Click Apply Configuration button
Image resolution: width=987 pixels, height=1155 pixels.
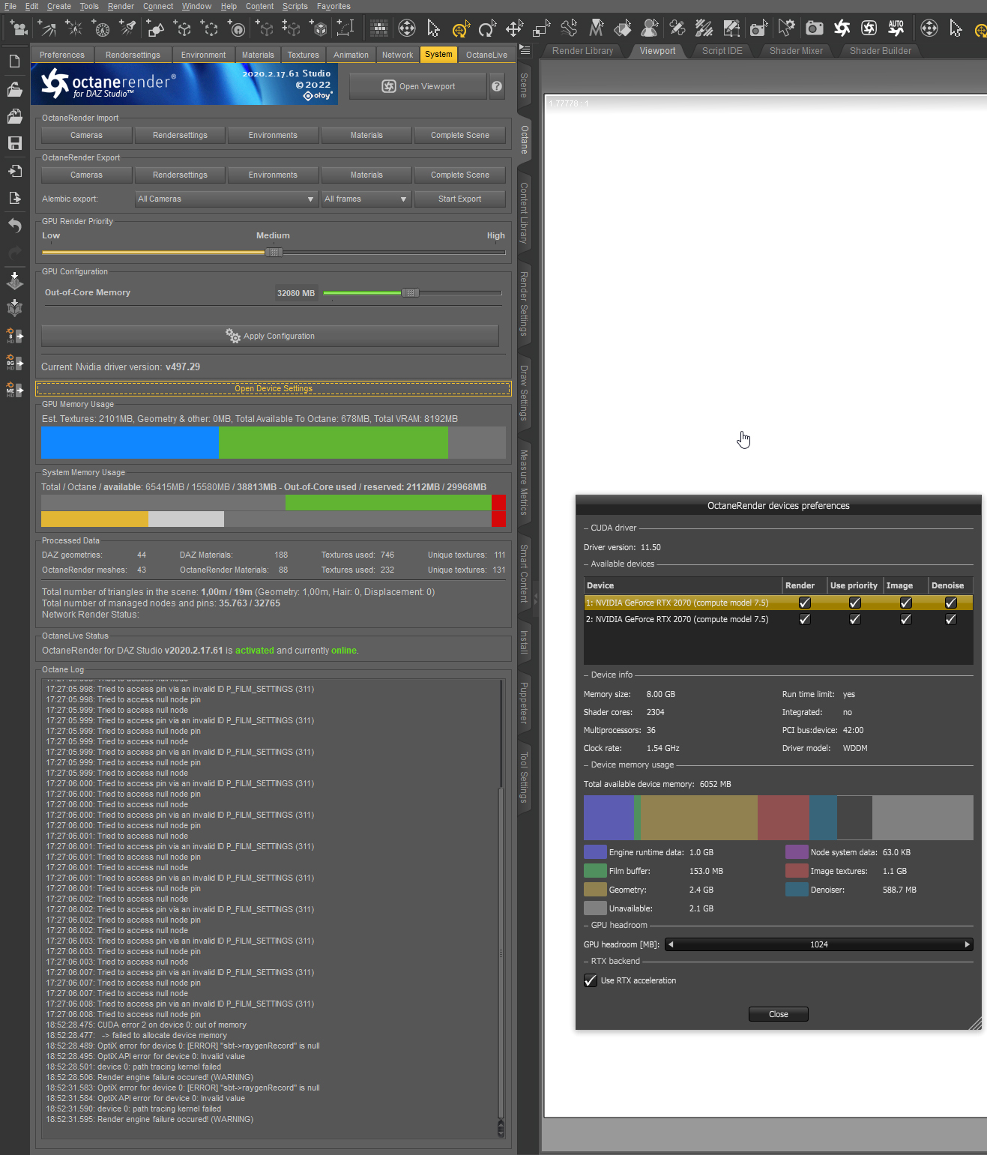click(270, 336)
